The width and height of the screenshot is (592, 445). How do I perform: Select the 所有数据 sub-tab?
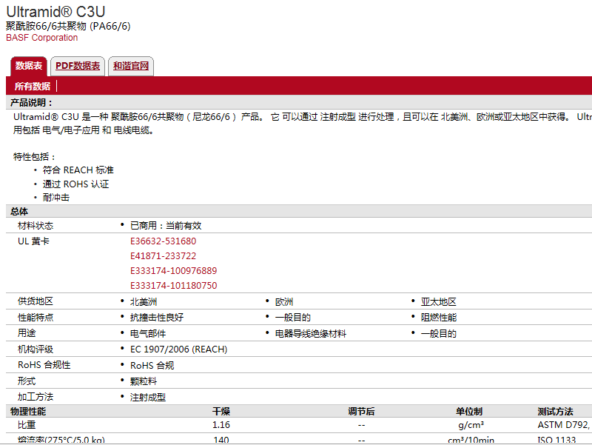click(x=33, y=87)
